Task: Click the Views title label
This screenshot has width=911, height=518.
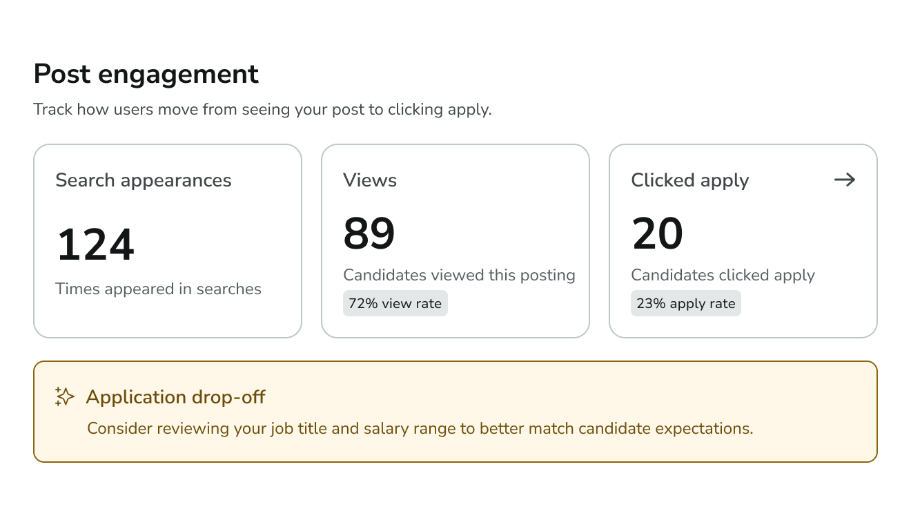Action: click(370, 180)
